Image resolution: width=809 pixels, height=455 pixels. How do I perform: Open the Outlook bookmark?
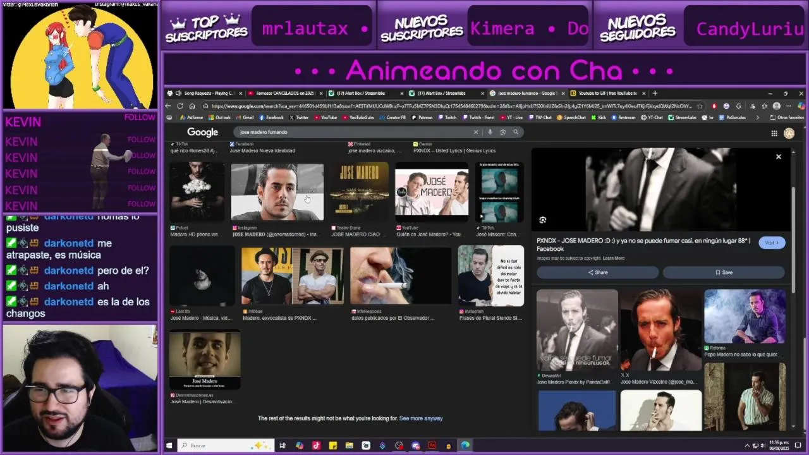tap(219, 118)
